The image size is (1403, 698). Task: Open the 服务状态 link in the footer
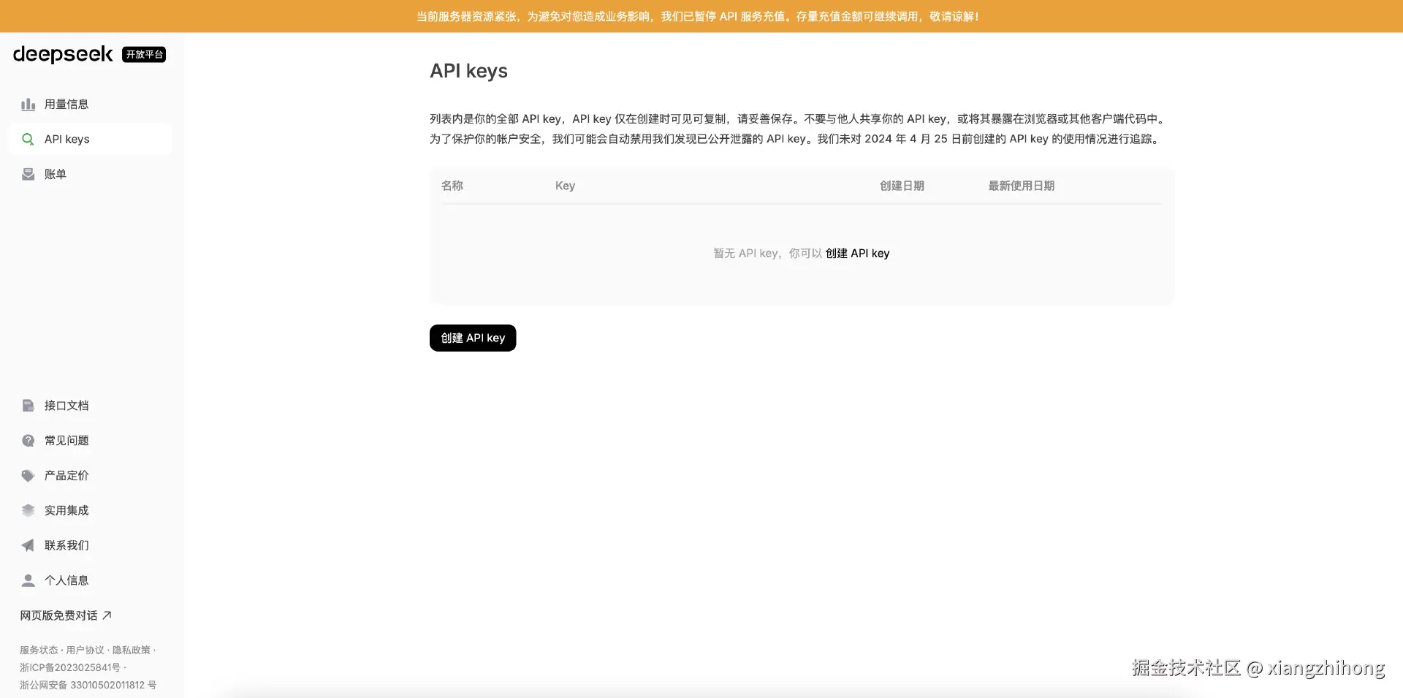(39, 650)
